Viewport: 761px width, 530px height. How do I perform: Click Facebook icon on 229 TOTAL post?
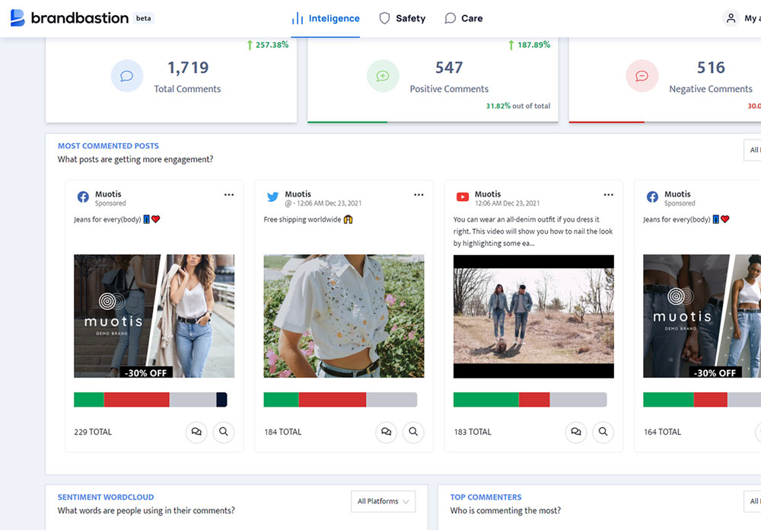[83, 196]
